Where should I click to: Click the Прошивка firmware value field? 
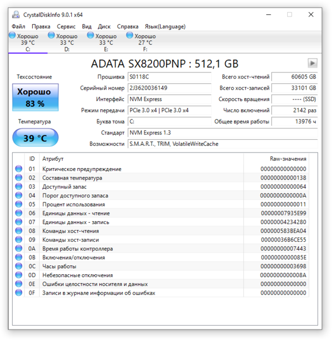click(169, 77)
